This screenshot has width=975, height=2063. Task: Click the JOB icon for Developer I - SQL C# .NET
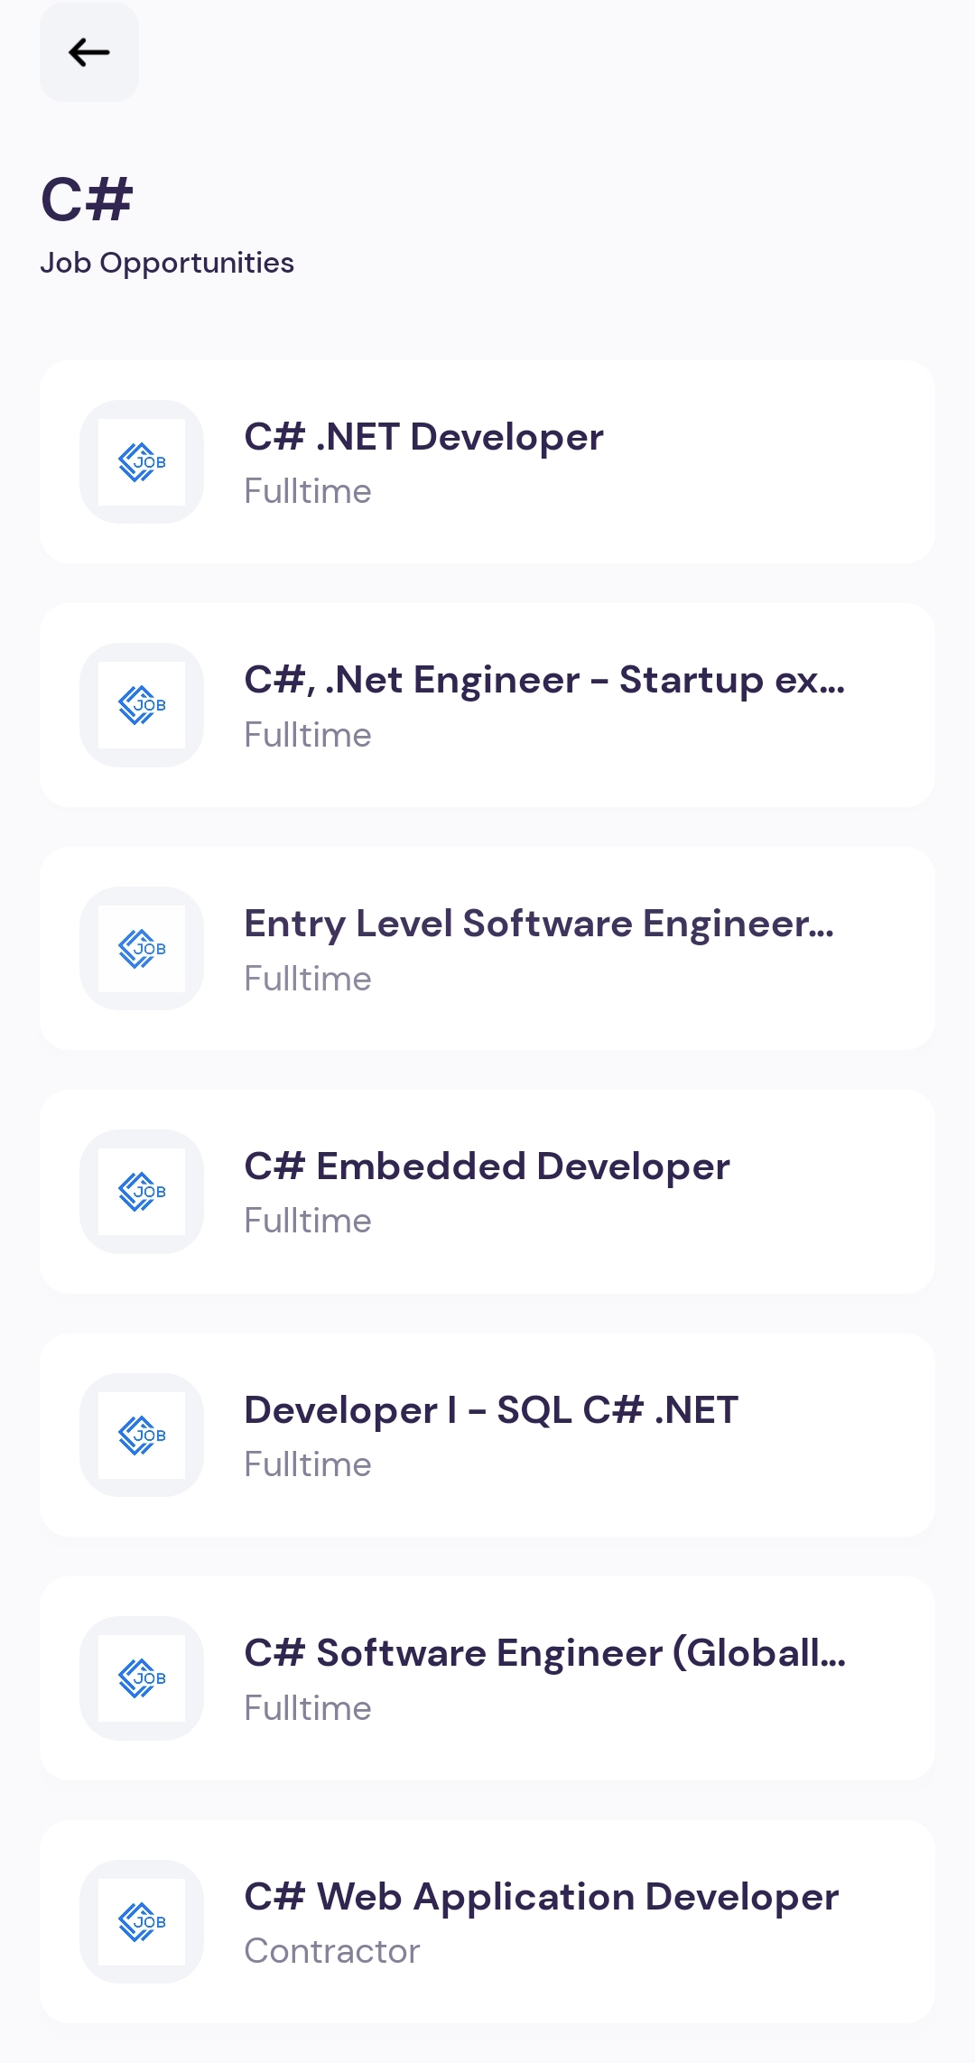[x=142, y=1436]
